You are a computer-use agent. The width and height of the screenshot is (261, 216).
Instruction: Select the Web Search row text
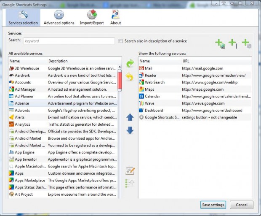[154, 82]
